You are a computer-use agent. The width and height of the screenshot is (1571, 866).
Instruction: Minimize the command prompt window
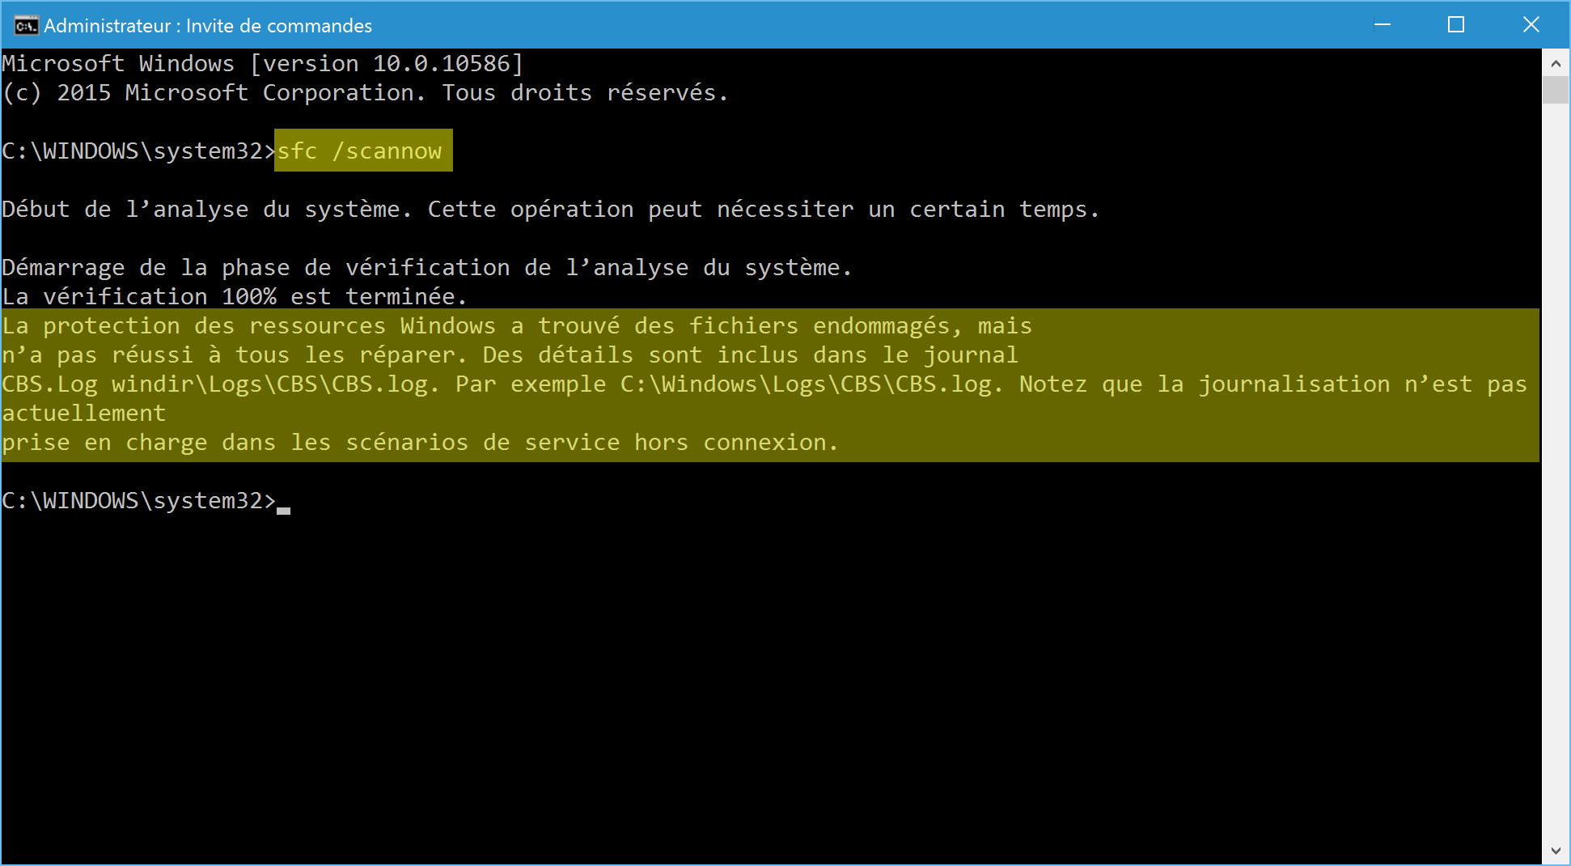1383,25
